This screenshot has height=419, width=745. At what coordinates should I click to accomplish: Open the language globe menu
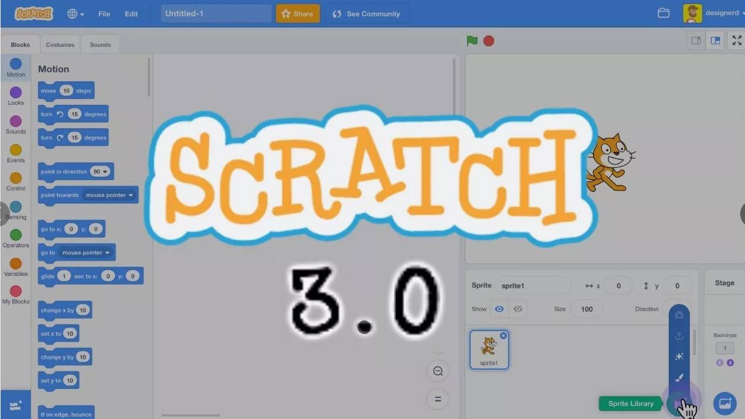tap(76, 13)
